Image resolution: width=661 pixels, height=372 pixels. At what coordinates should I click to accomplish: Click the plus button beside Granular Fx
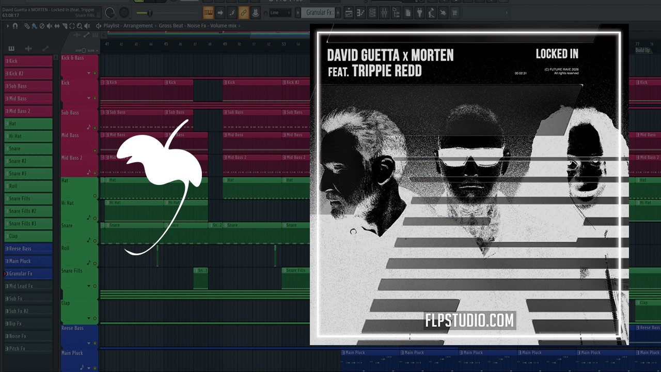[x=338, y=12]
